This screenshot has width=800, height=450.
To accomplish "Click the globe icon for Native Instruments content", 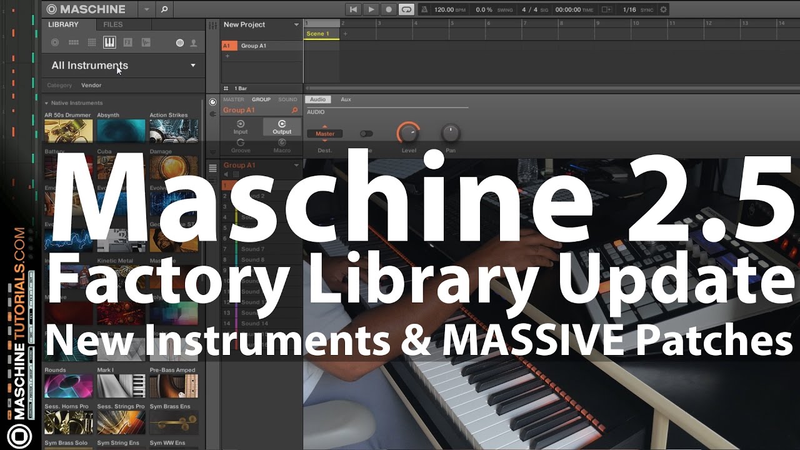I will click(x=180, y=42).
